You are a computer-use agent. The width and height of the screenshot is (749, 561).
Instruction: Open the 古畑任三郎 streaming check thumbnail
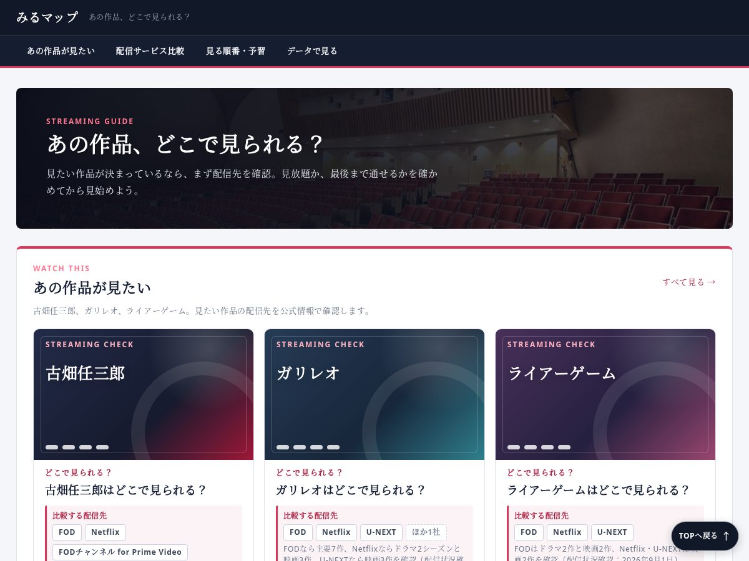point(144,395)
